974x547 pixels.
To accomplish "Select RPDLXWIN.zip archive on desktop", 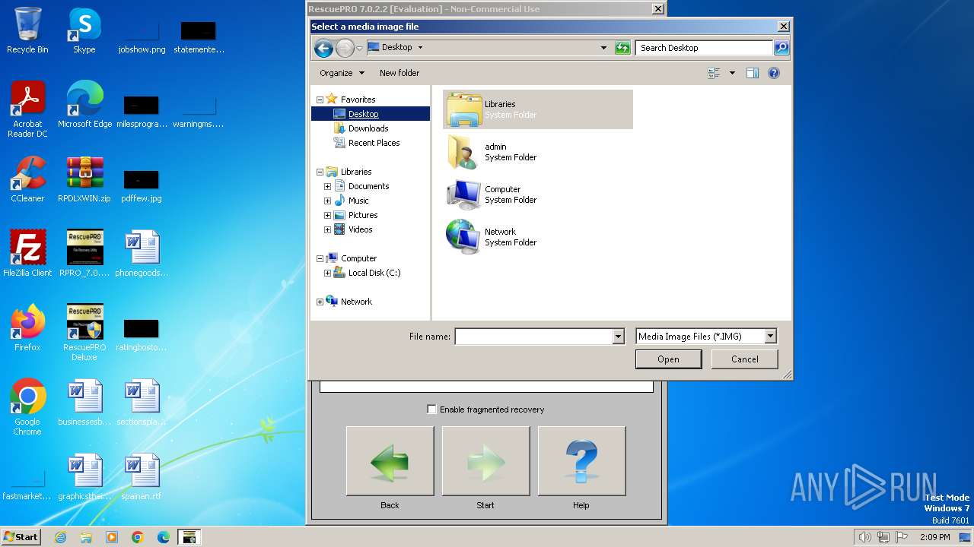I will (x=84, y=179).
